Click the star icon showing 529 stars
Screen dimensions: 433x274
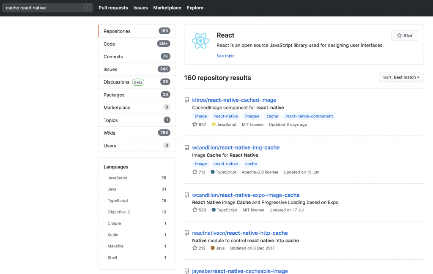195,210
